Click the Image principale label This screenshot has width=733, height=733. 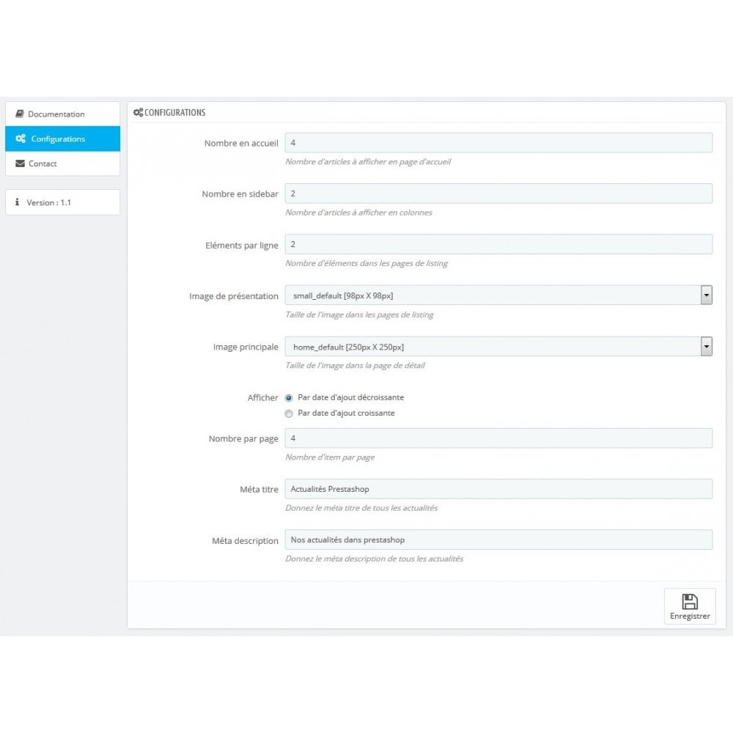tap(246, 347)
